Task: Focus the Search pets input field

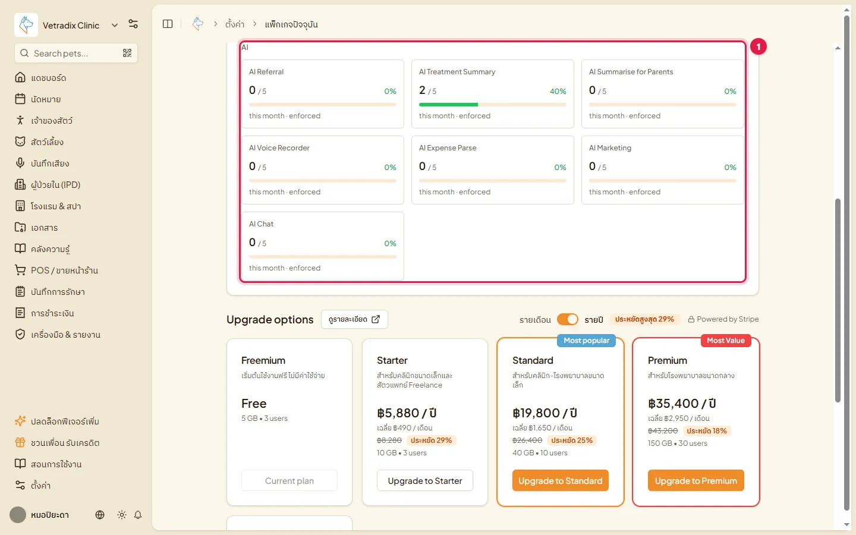Action: [x=76, y=53]
